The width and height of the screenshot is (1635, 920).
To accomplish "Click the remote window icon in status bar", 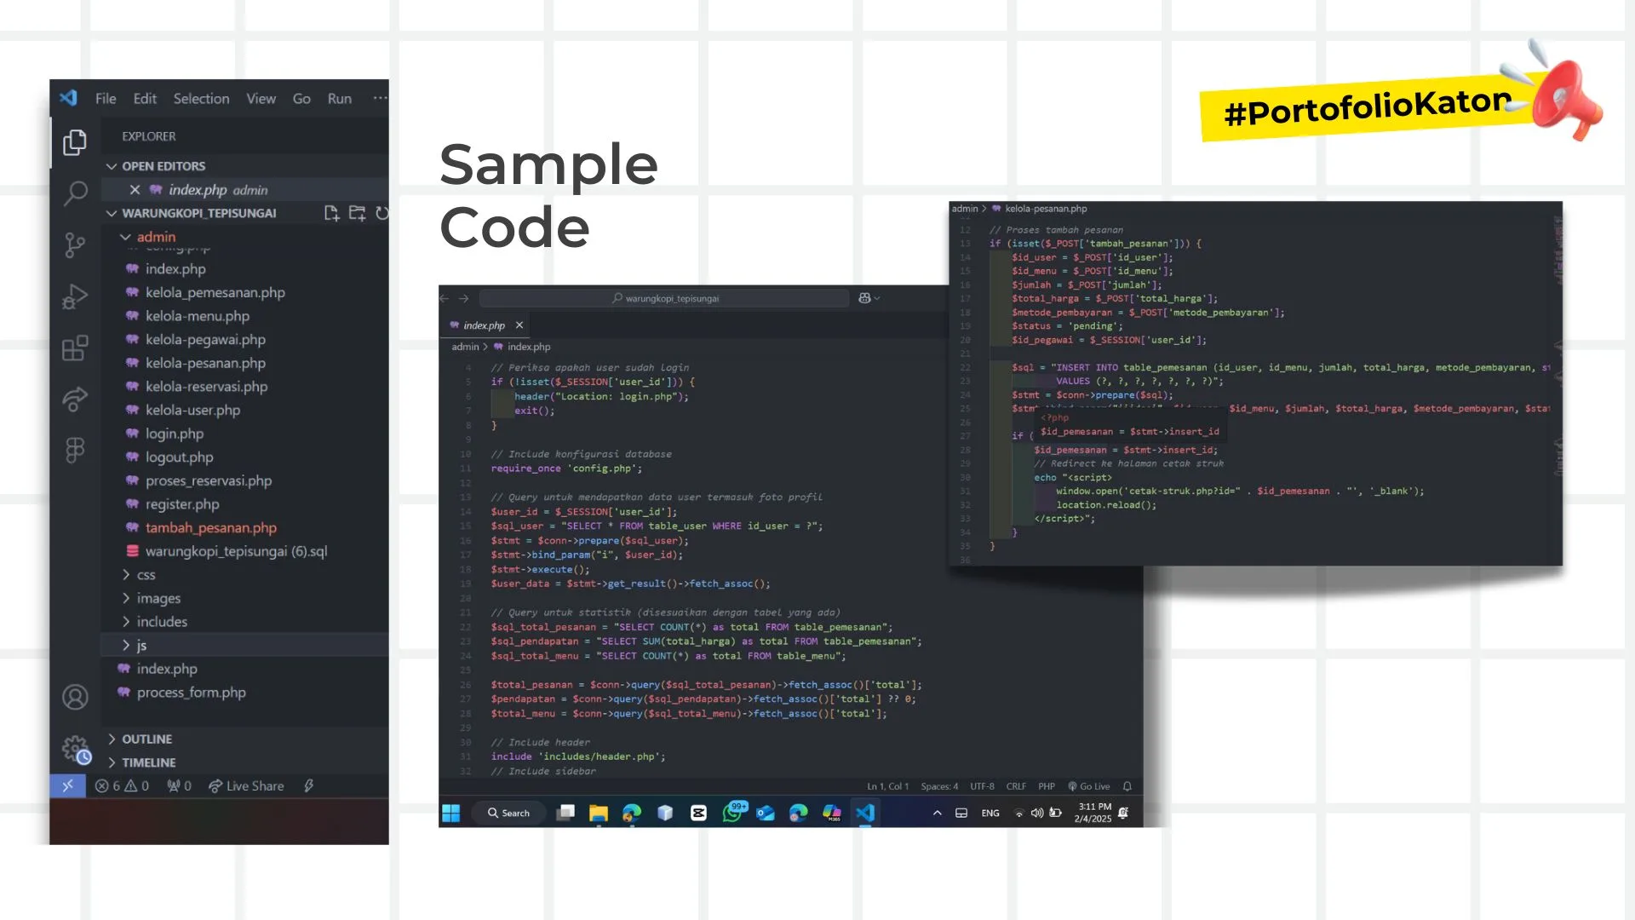I will pyautogui.click(x=68, y=785).
